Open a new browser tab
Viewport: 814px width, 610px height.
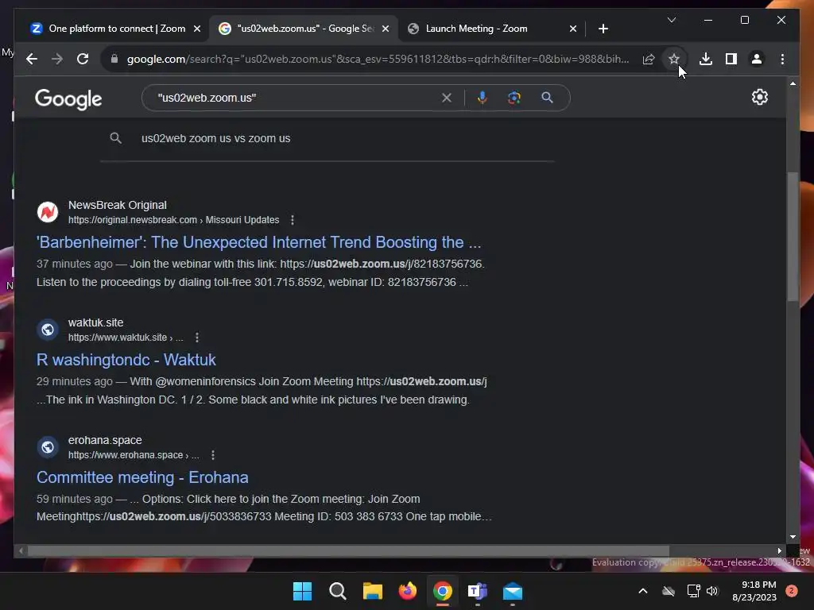(603, 29)
